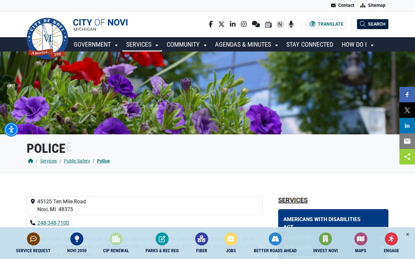Open the X (Twitter) header icon
This screenshot has width=415, height=259.
tap(221, 24)
